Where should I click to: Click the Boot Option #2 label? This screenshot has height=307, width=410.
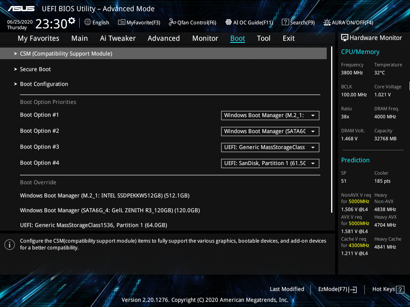40,131
